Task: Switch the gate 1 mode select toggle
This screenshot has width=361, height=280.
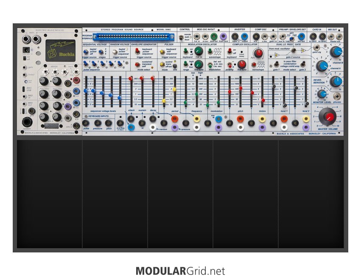Action: (x=277, y=64)
